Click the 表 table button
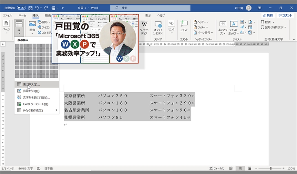The width and height of the screenshot is (297, 174). (19, 28)
